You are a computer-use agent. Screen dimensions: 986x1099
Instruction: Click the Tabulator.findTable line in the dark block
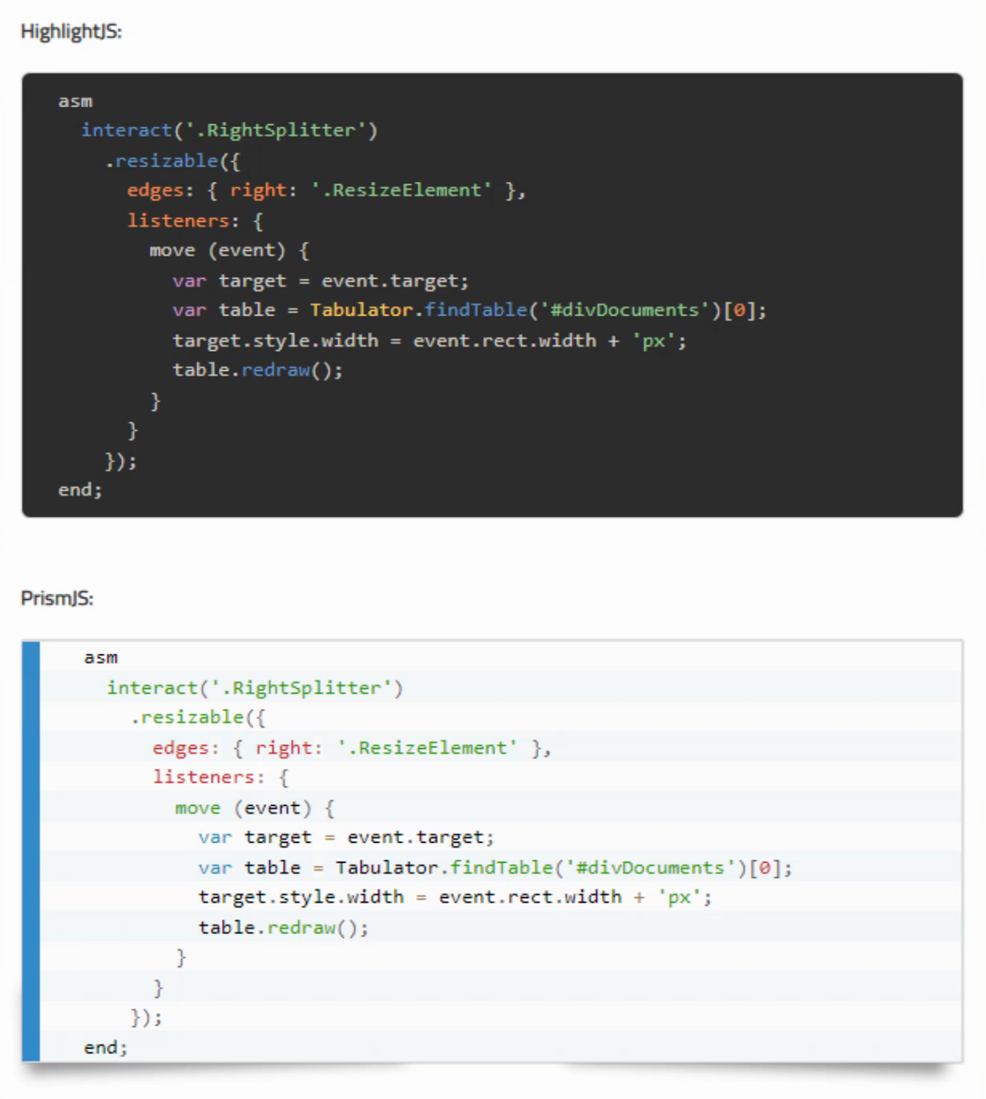click(x=469, y=311)
